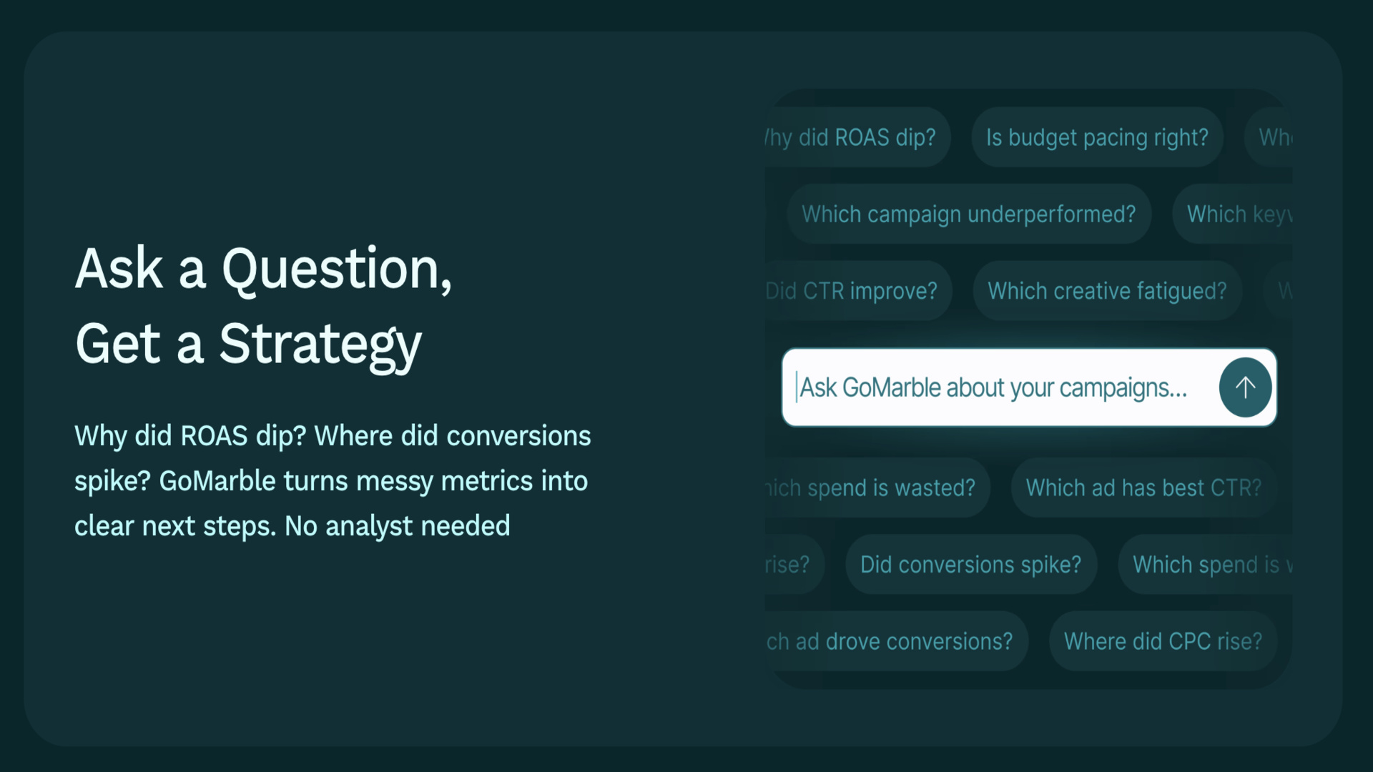1373x772 pixels.
Task: Pick the 'spend is wasted?' chip beside best CTR
Action: point(874,488)
